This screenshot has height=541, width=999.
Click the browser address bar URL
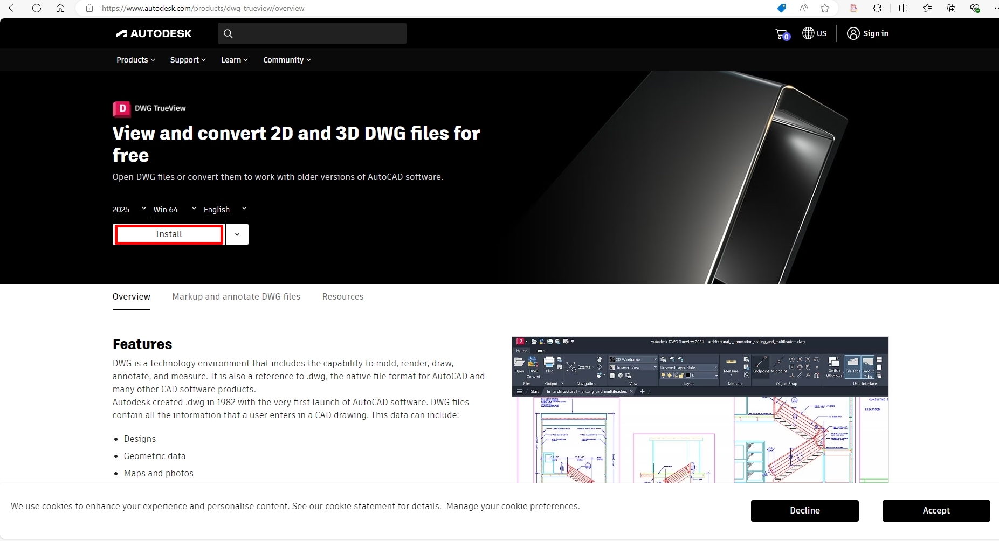pos(203,8)
